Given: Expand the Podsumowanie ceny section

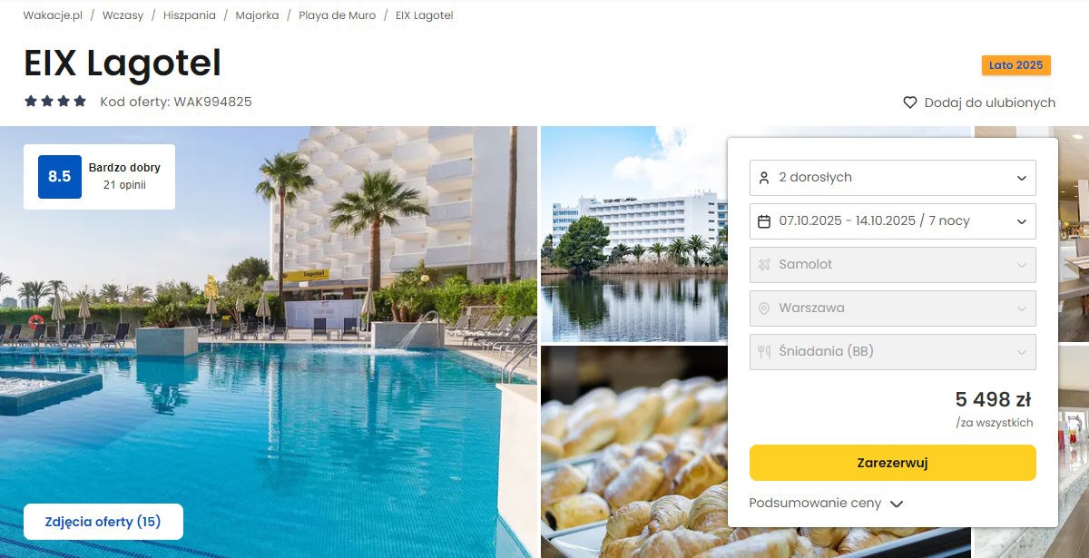Looking at the screenshot, I should click(x=826, y=503).
